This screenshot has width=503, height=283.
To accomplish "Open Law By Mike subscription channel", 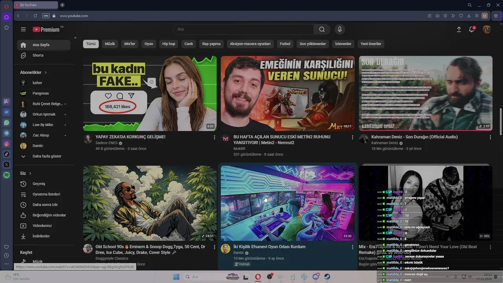I will [44, 125].
